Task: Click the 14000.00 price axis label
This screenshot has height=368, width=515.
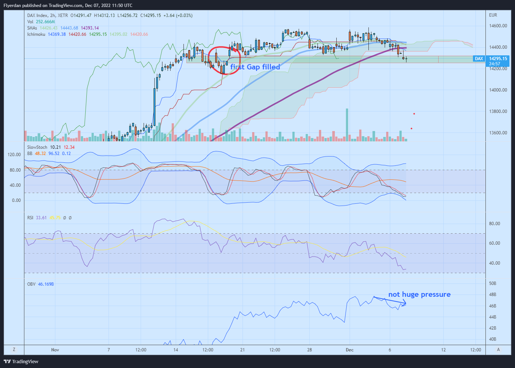Action: [x=498, y=90]
